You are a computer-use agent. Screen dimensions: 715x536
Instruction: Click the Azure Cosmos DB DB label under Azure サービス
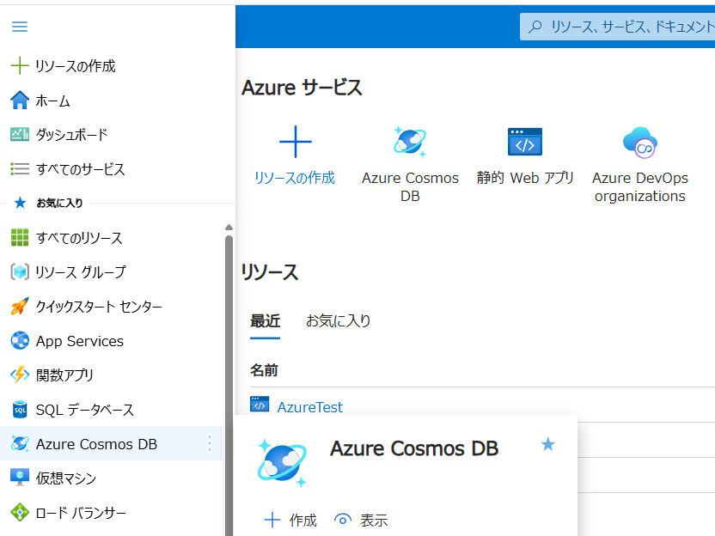(x=410, y=187)
